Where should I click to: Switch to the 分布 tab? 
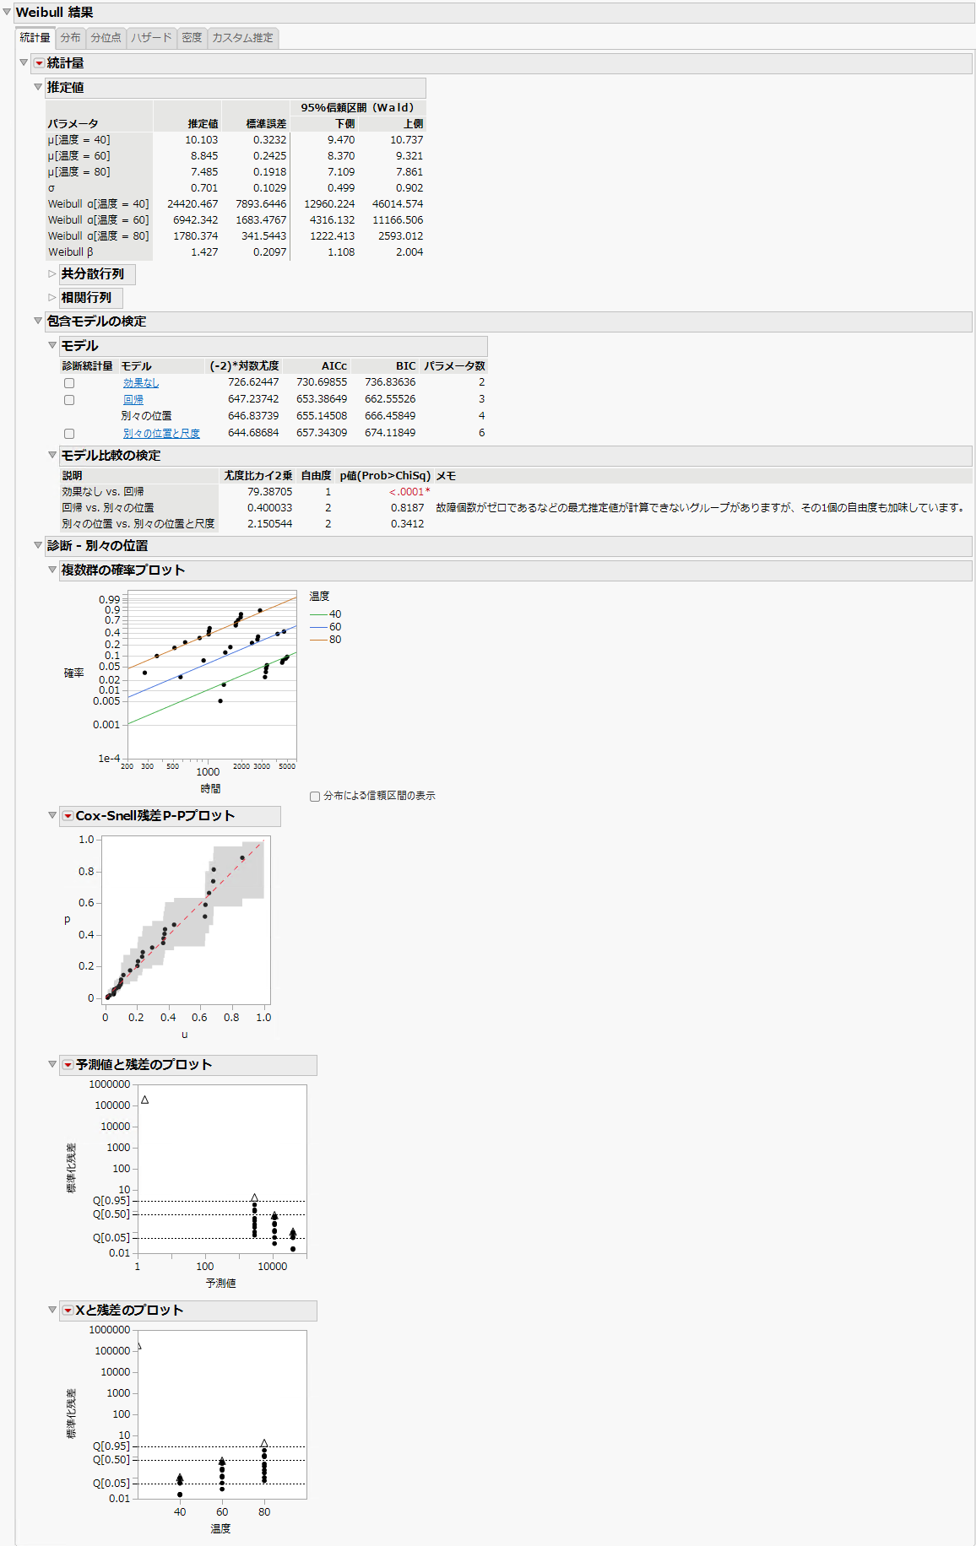tap(71, 38)
